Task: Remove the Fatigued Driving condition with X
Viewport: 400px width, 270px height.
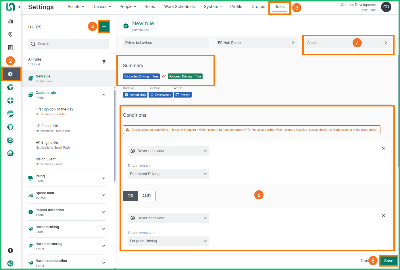Action: click(383, 215)
